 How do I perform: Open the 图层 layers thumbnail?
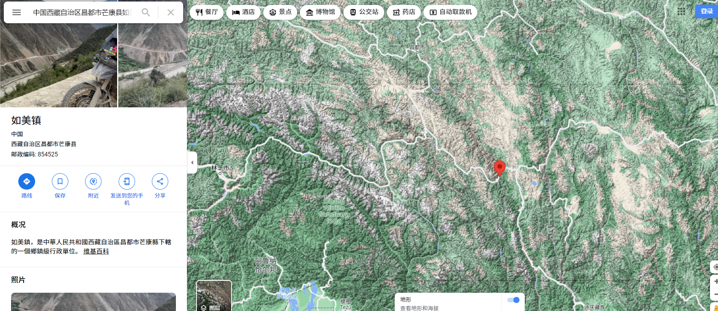click(214, 296)
